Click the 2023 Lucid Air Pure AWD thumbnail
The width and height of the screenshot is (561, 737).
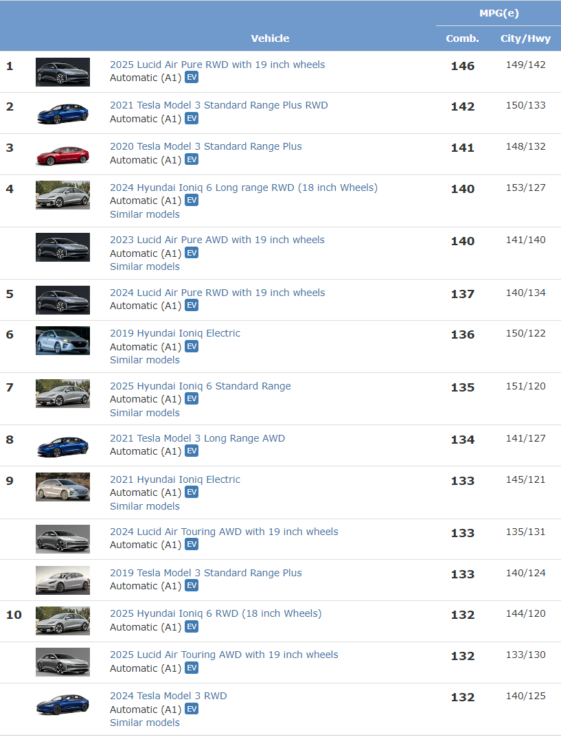click(x=62, y=247)
